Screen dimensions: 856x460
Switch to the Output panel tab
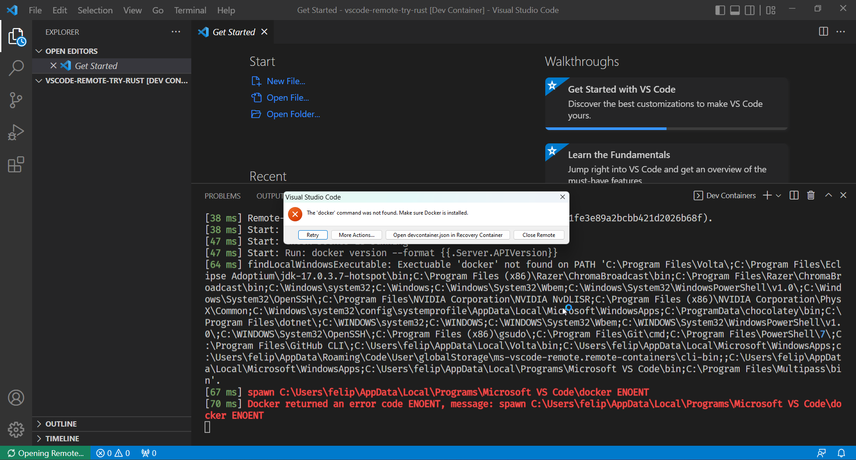(269, 196)
